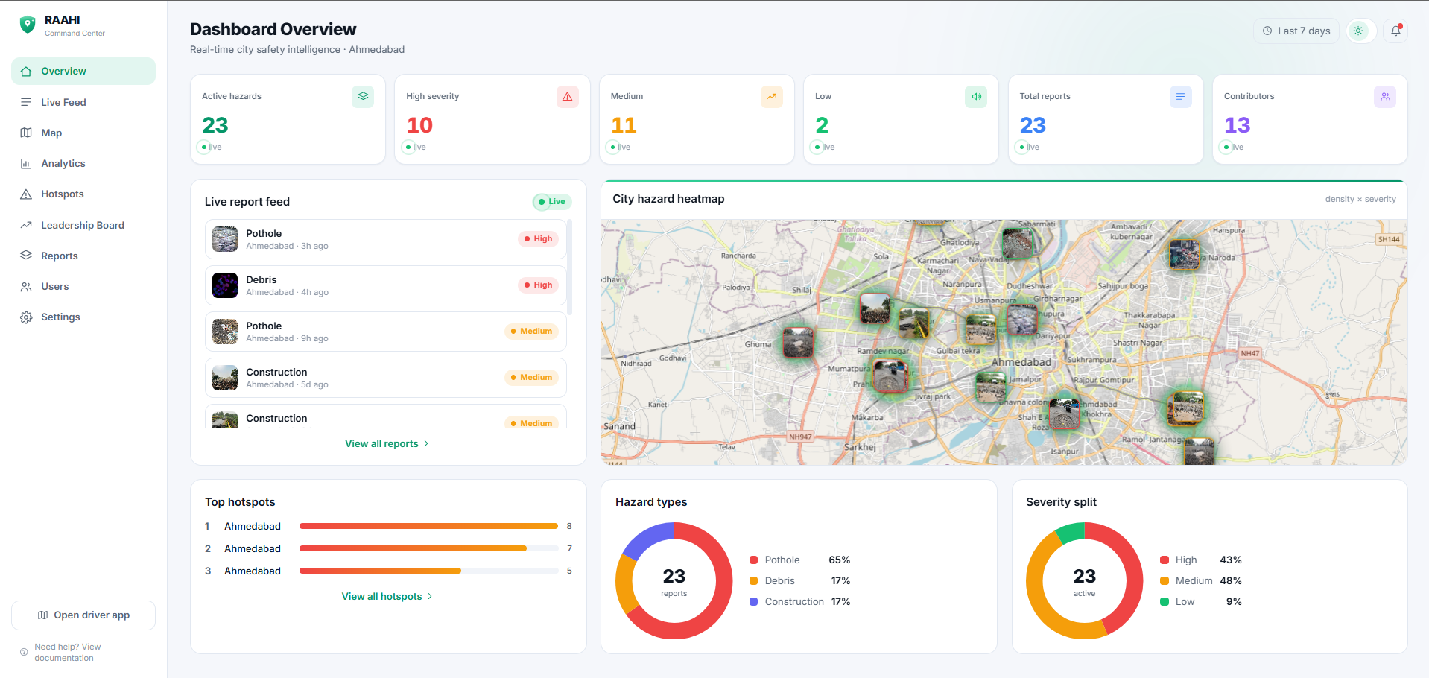This screenshot has width=1429, height=678.
Task: Expand View all reports chevron link
Action: [387, 443]
